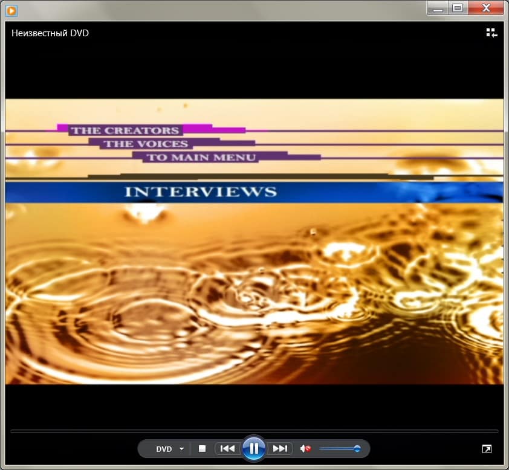509x470 pixels.
Task: Skip to the previous chapter
Action: click(227, 449)
